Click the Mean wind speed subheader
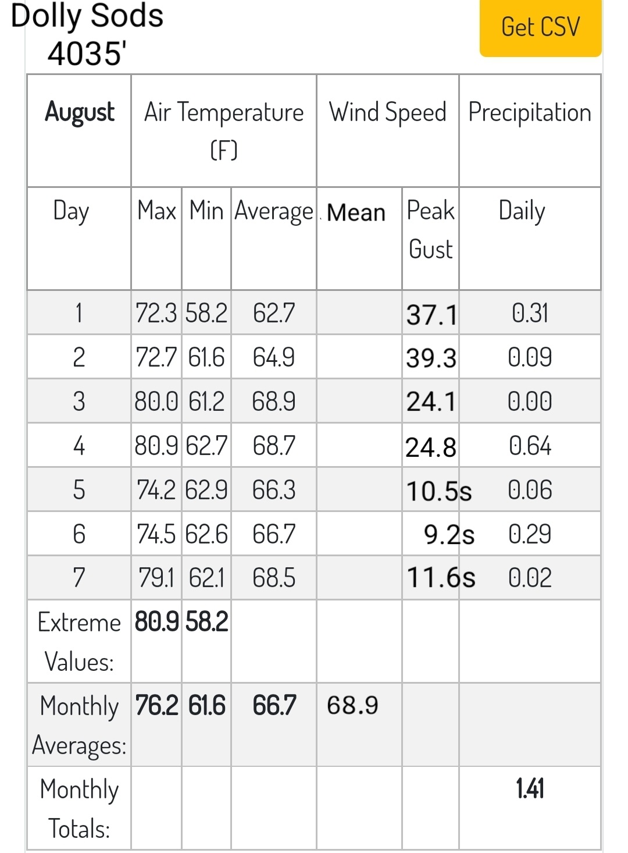 point(356,212)
